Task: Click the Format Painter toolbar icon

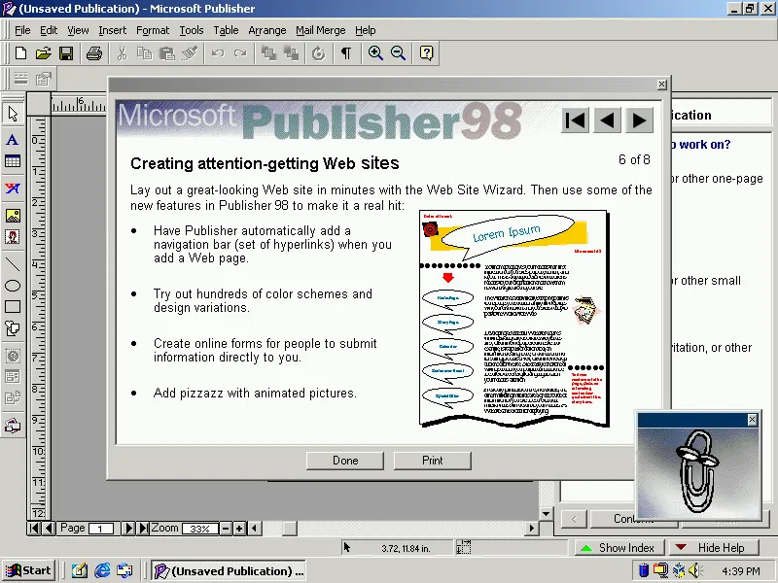Action: tap(189, 53)
